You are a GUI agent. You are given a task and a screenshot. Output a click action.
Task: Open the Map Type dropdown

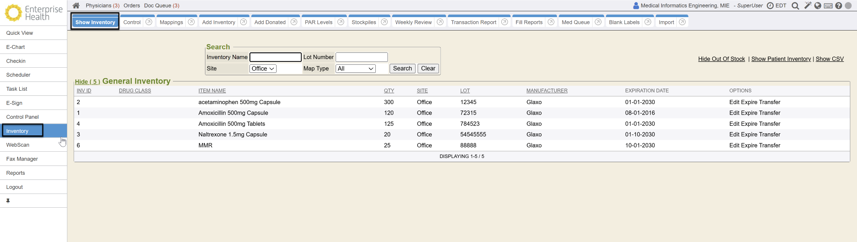click(x=355, y=69)
